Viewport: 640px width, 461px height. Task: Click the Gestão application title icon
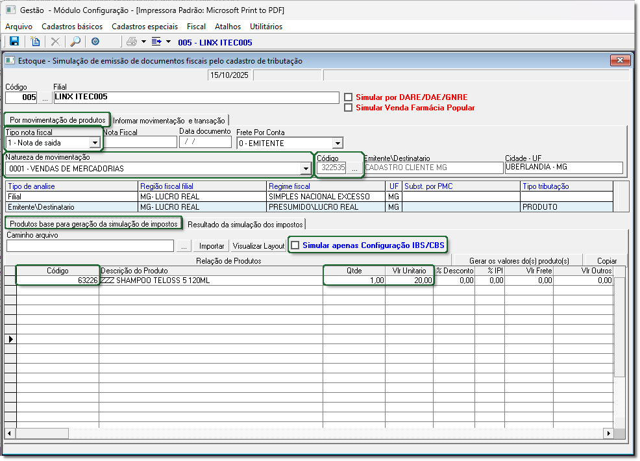[x=10, y=10]
